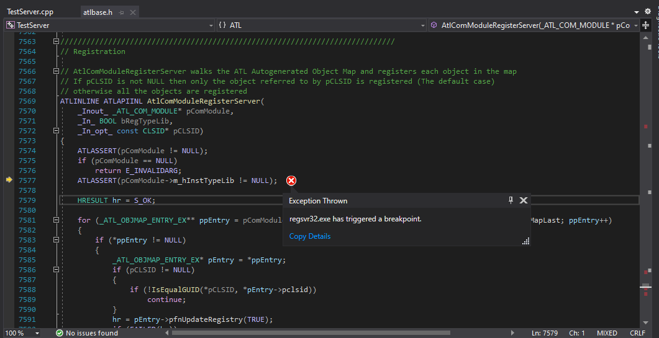Viewport: 659px width, 338px height.
Task: Collapse the comment block at line 7566
Action: (x=55, y=71)
